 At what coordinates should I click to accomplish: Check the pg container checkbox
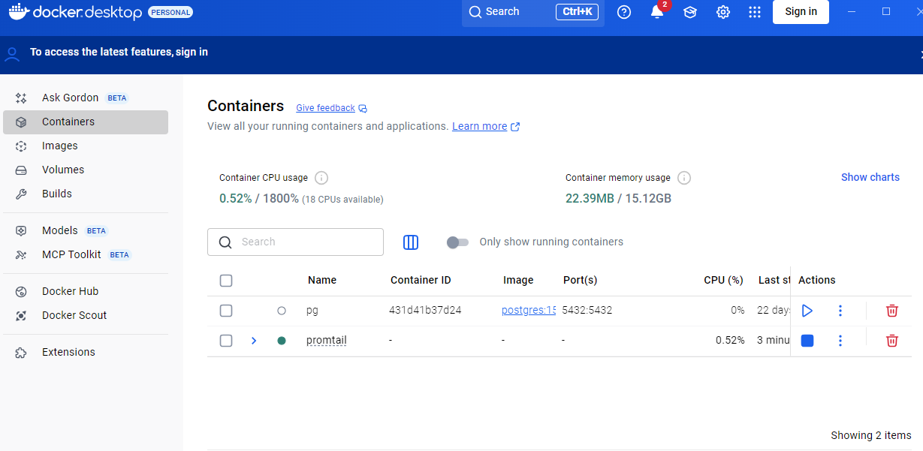tap(226, 311)
